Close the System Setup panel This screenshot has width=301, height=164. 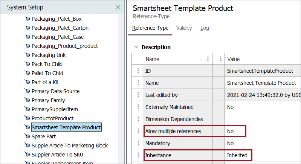(118, 7)
